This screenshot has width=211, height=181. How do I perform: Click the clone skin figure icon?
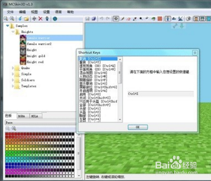(x=47, y=19)
